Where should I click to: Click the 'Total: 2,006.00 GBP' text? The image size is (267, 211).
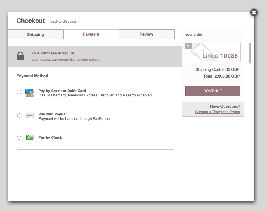[222, 76]
